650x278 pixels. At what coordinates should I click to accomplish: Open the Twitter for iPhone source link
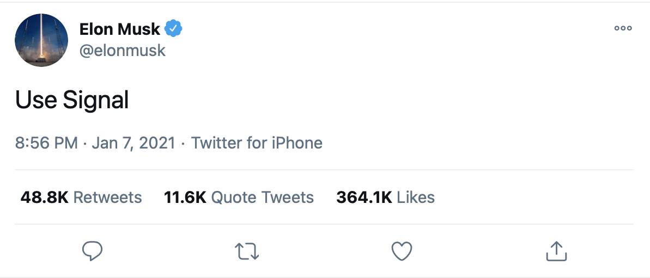coord(257,143)
